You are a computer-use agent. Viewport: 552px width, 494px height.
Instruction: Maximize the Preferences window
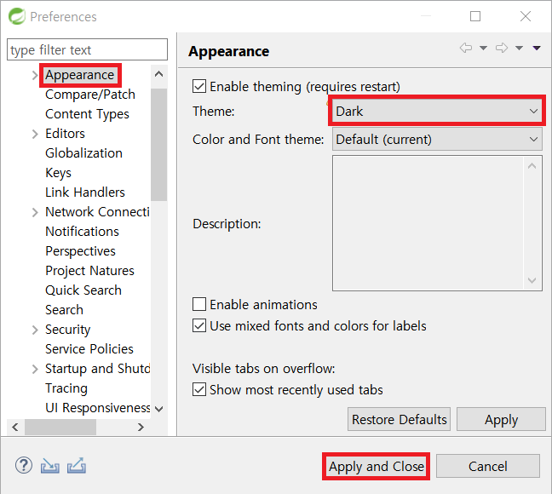pyautogui.click(x=475, y=16)
